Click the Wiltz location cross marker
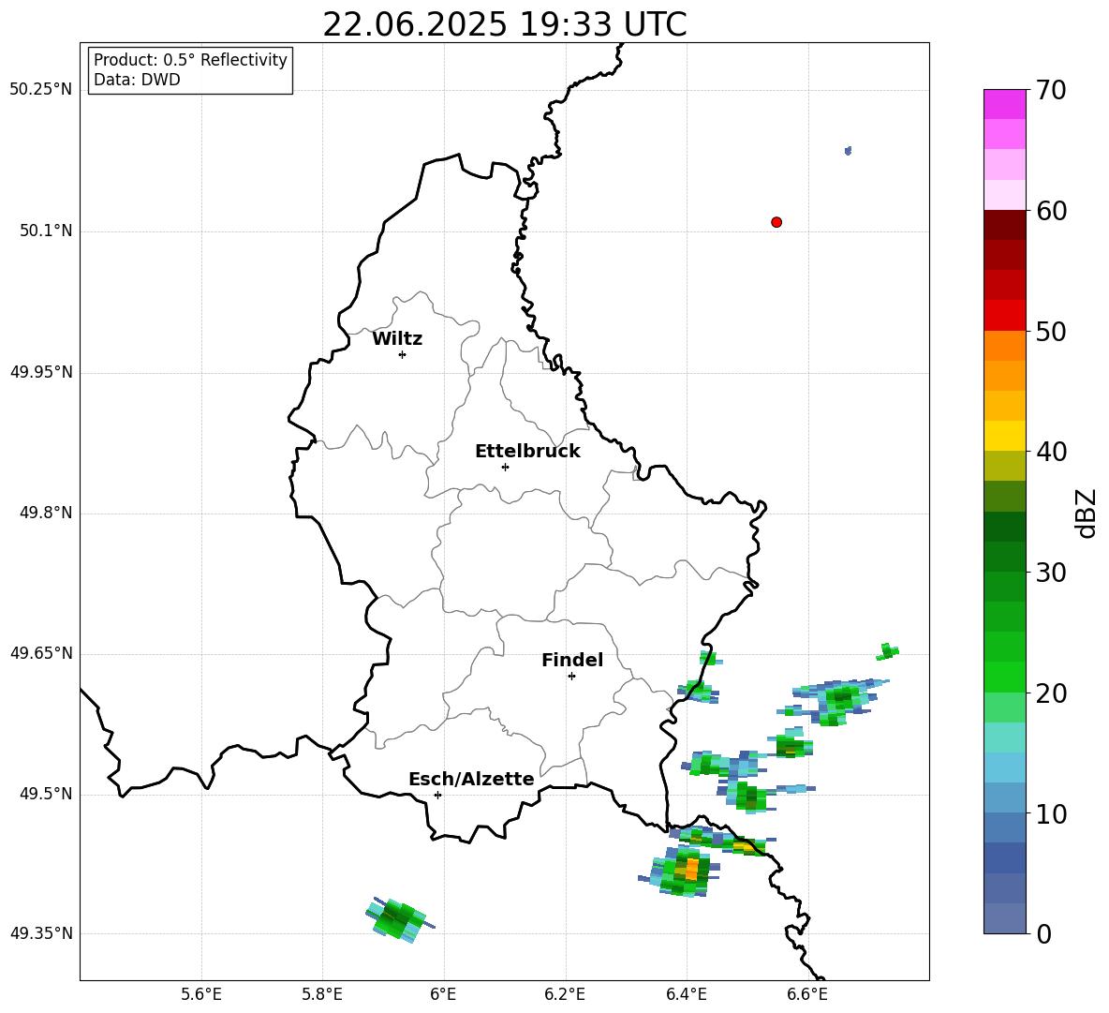1109x1013 pixels. click(x=402, y=354)
